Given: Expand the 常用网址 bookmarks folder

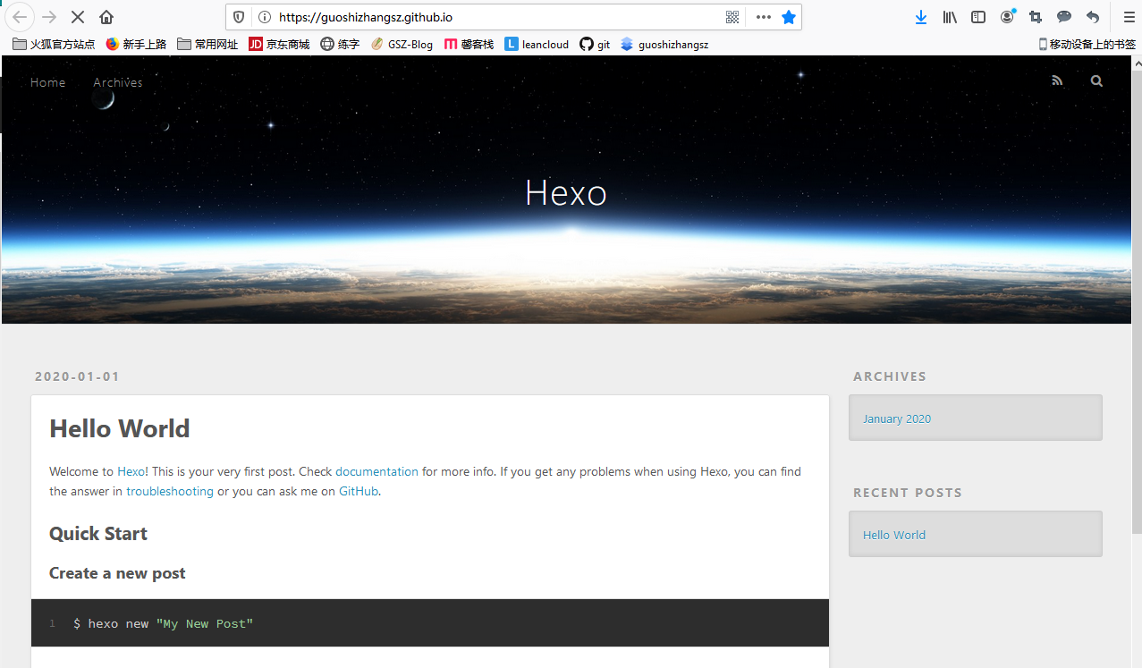Looking at the screenshot, I should pos(207,44).
